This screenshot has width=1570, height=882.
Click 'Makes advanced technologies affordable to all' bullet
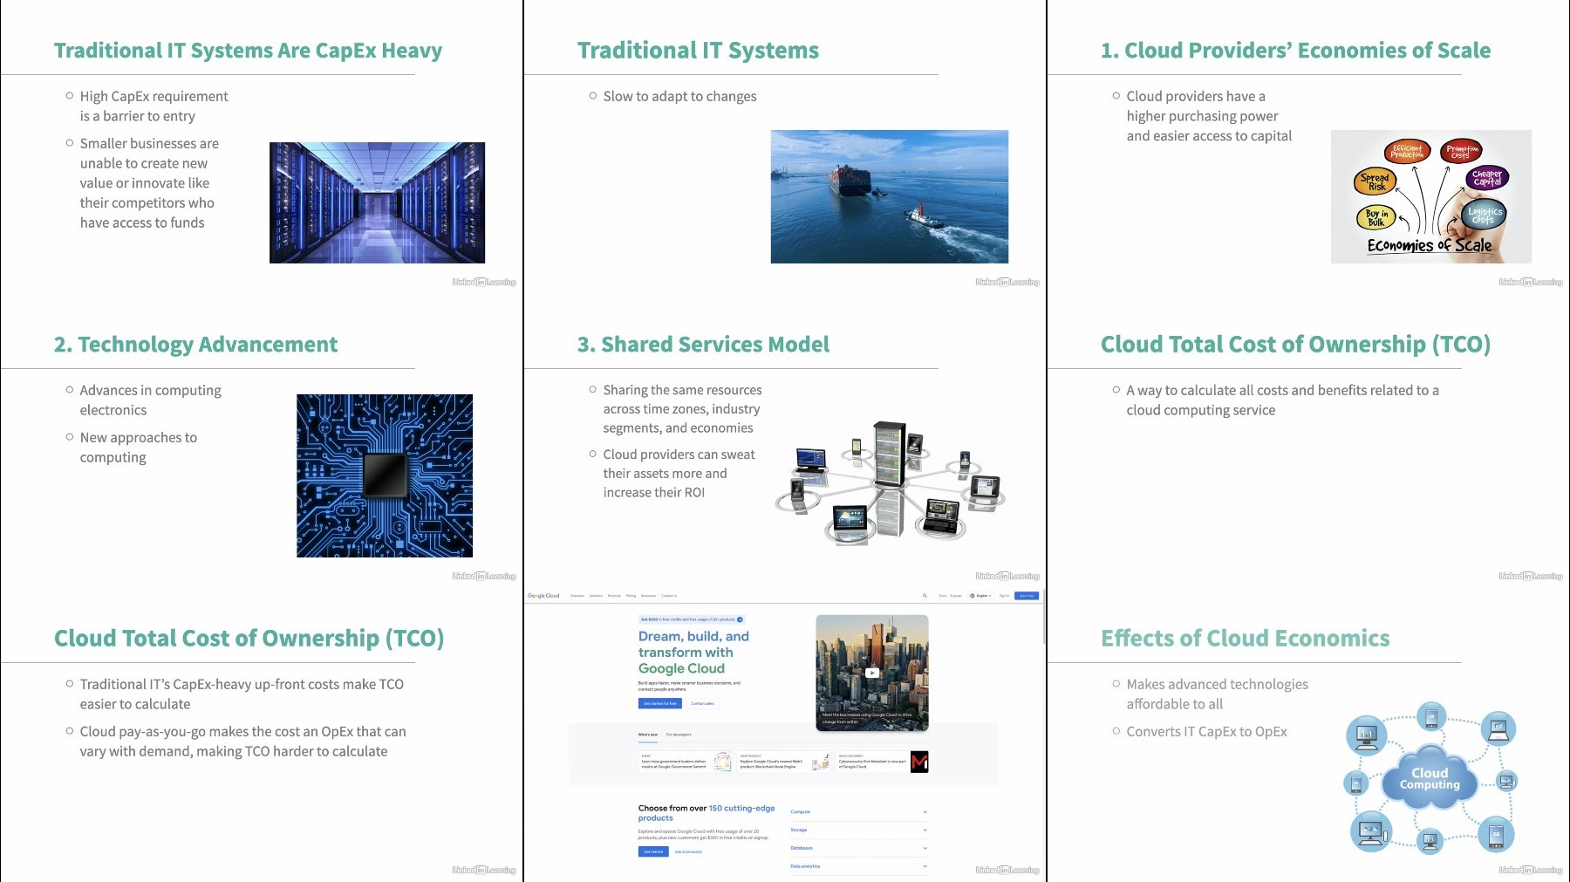1217,694
